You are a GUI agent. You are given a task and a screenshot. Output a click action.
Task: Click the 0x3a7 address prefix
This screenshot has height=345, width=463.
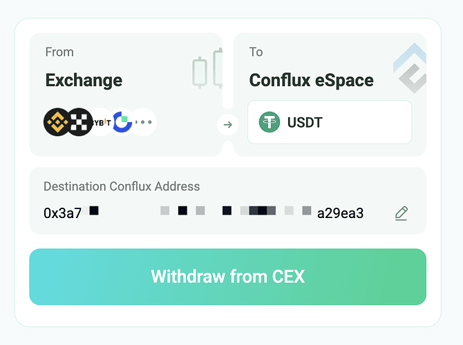pos(62,213)
